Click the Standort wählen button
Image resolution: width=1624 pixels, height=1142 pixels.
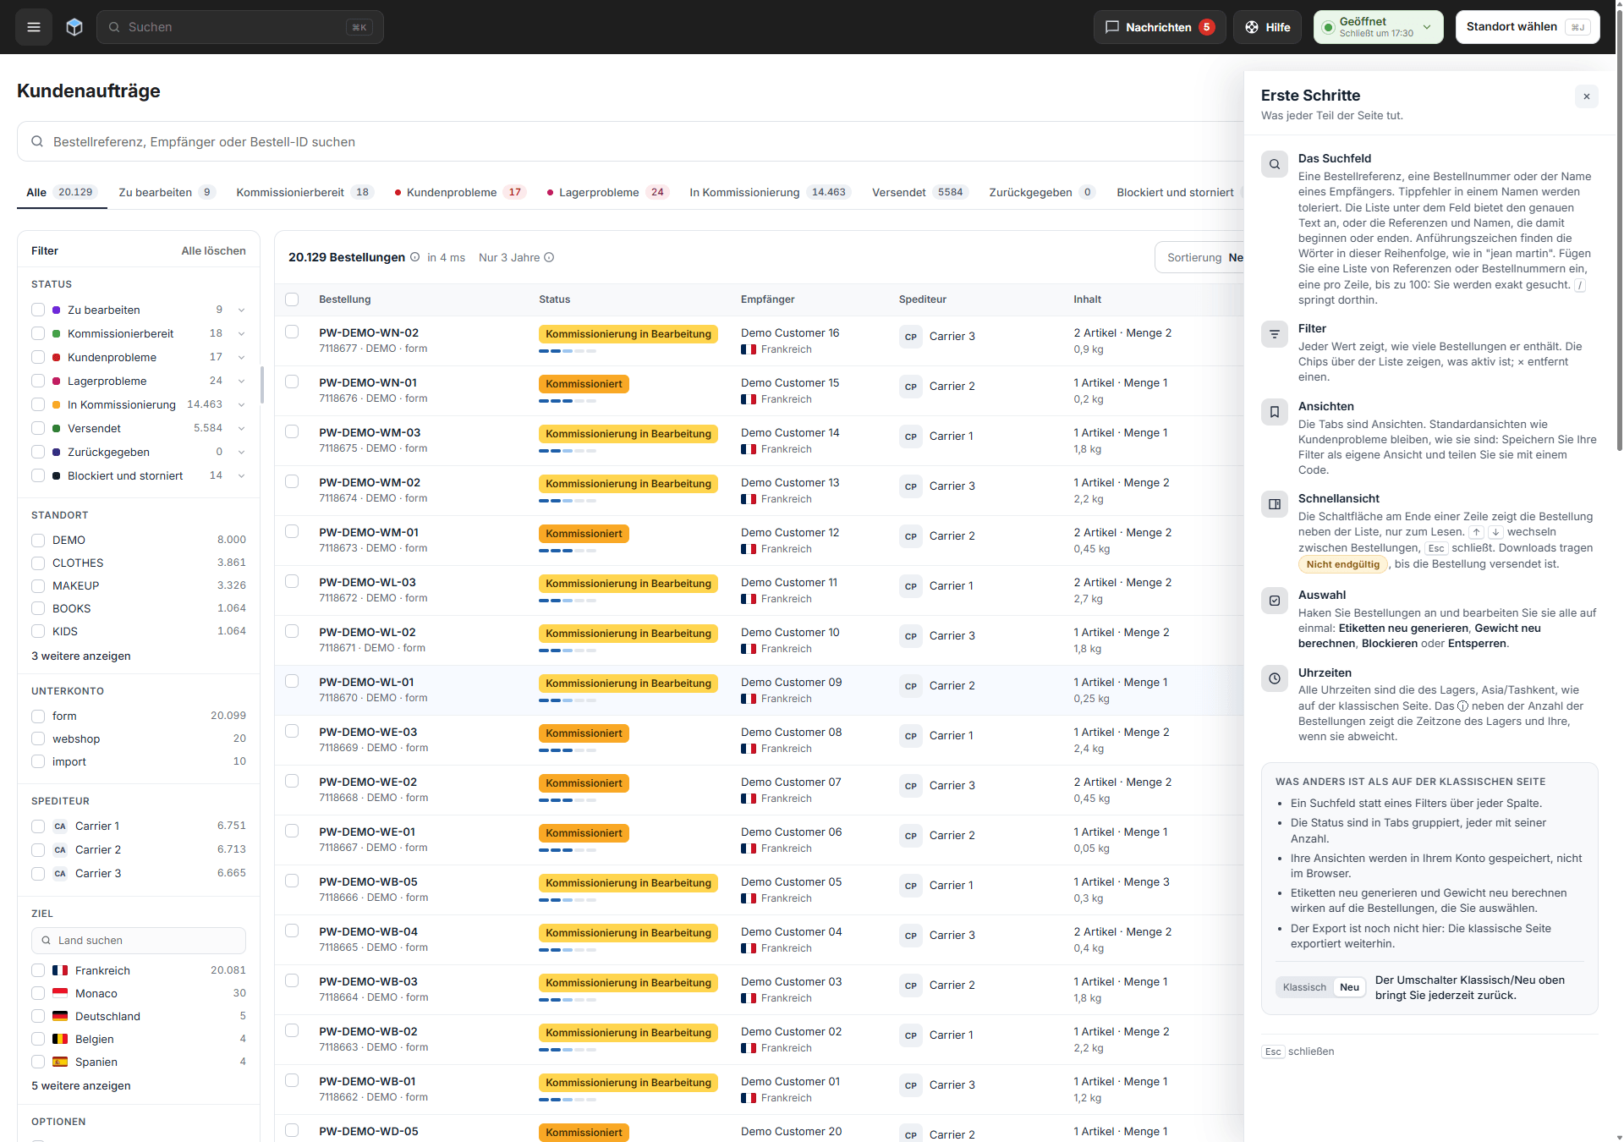click(1527, 27)
